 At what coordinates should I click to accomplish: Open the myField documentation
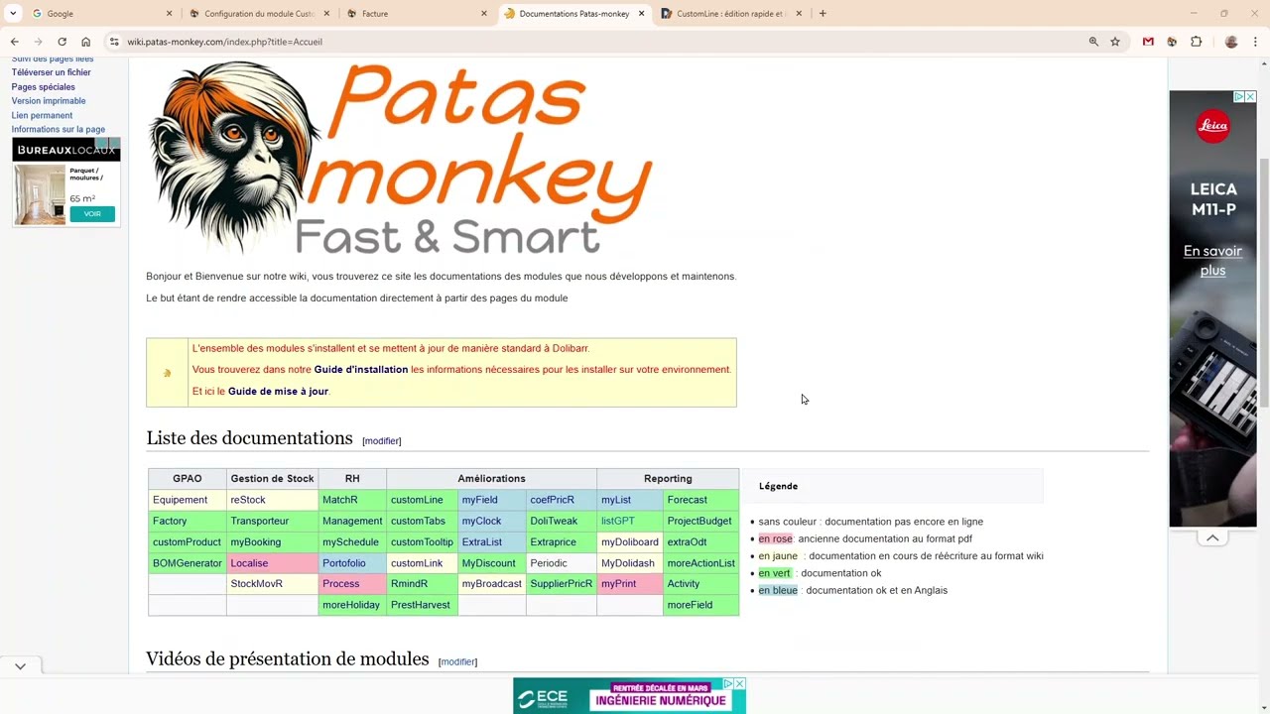click(479, 500)
